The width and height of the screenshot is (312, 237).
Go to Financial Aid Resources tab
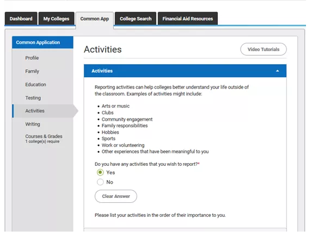click(x=188, y=18)
